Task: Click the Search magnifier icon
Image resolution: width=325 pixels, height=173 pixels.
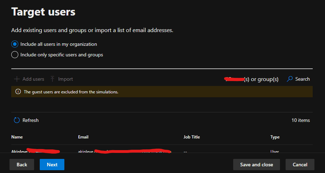Action: click(290, 79)
